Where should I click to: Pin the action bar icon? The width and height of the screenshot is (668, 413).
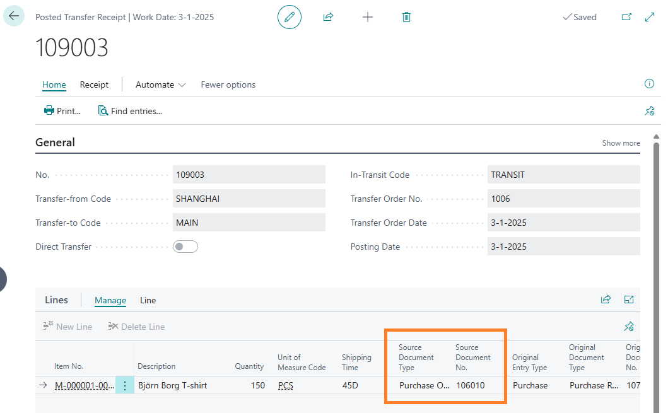(649, 111)
